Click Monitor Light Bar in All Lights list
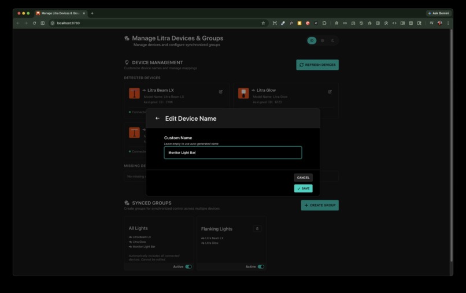Screen dimensions: 466x293 144,247
